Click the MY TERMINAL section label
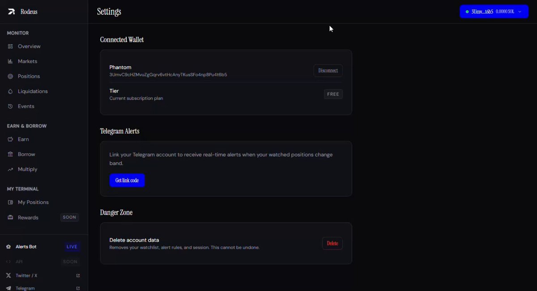 pyautogui.click(x=23, y=189)
